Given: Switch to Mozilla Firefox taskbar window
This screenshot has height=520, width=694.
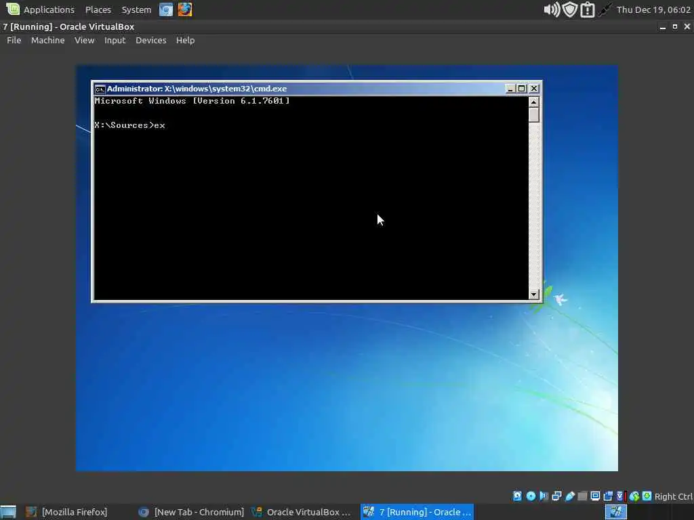Looking at the screenshot, I should (66, 512).
